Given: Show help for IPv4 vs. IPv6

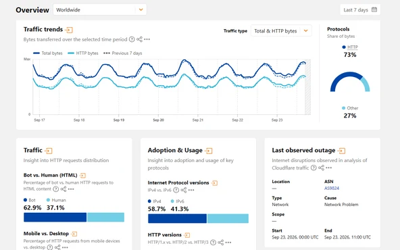Looking at the screenshot, I should click(x=176, y=190).
